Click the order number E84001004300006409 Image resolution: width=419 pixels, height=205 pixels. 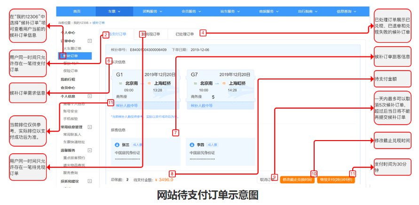pyautogui.click(x=148, y=50)
